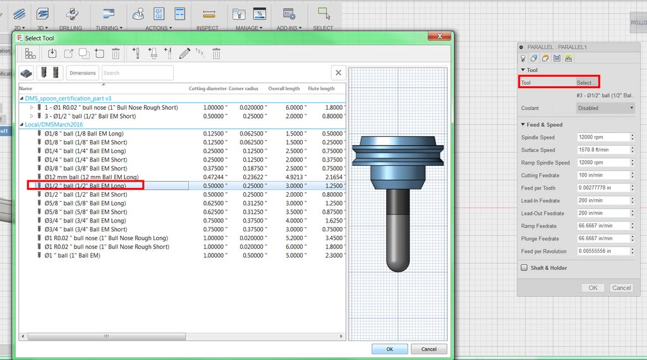Click the milling tool type filter button
This screenshot has width=647, height=360.
pos(50,73)
